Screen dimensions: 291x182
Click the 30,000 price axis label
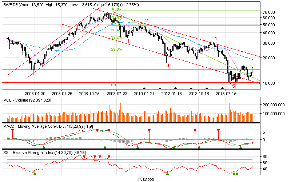click(269, 43)
